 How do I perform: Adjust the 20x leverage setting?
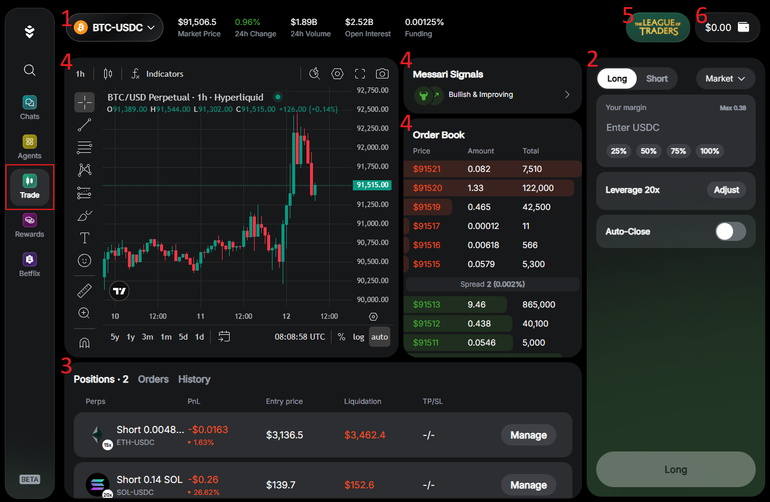pos(726,190)
